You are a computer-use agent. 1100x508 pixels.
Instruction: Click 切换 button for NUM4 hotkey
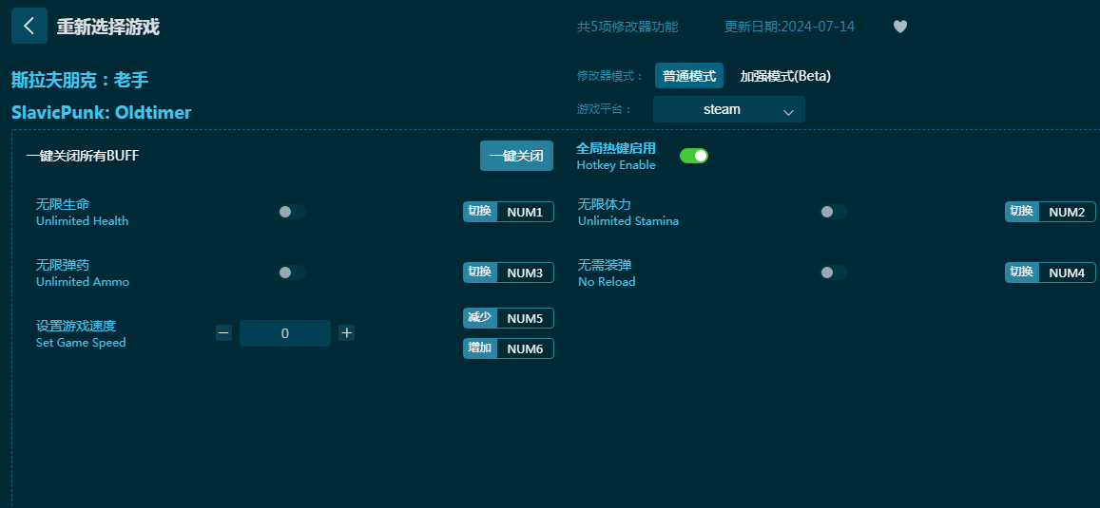1021,273
